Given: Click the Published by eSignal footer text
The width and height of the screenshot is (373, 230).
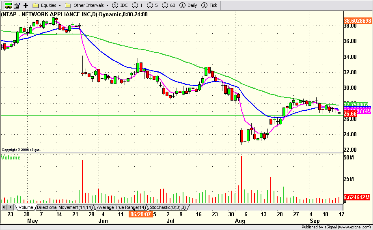Looking at the screenshot, I should pyautogui.click(x=336, y=227).
